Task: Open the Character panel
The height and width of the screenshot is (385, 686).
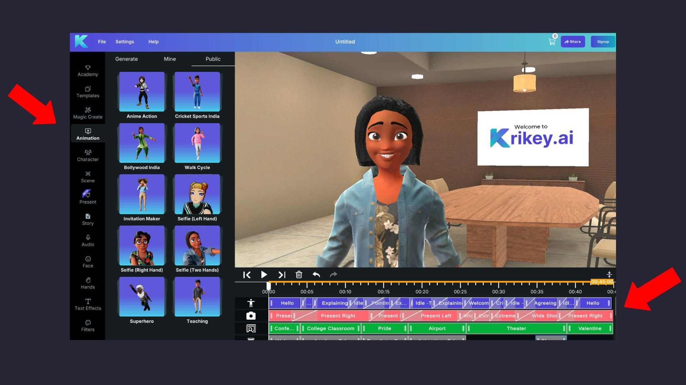Action: pyautogui.click(x=87, y=155)
